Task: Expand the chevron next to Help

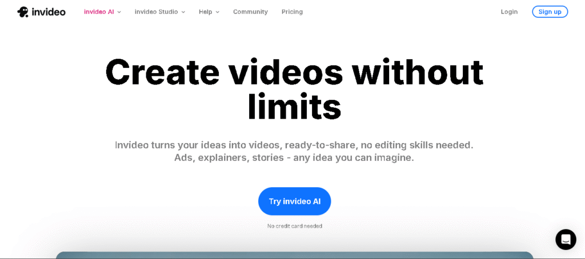Action: (218, 12)
